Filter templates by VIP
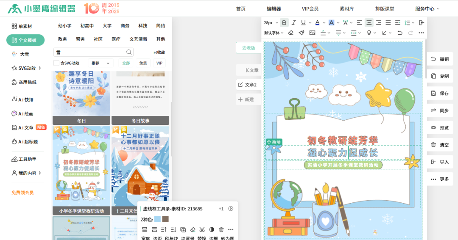458x240 pixels. [x=159, y=63]
